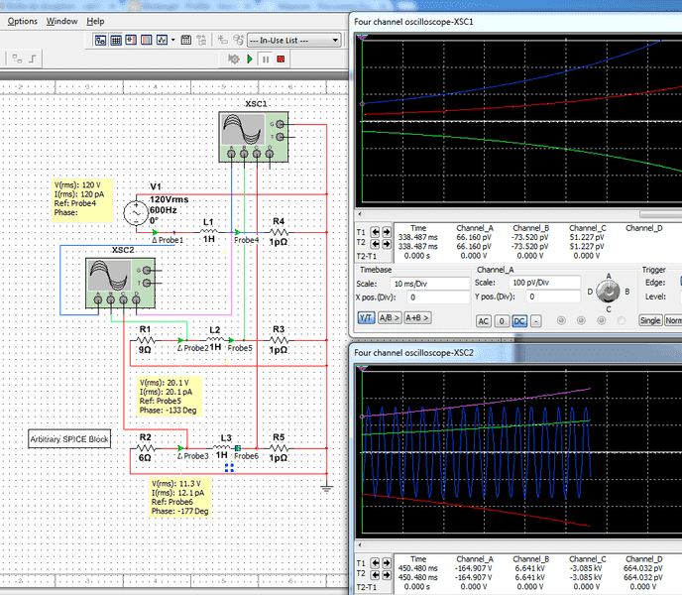This screenshot has height=595, width=682.
Task: Switch timebase to A+B mode
Action: coord(417,318)
